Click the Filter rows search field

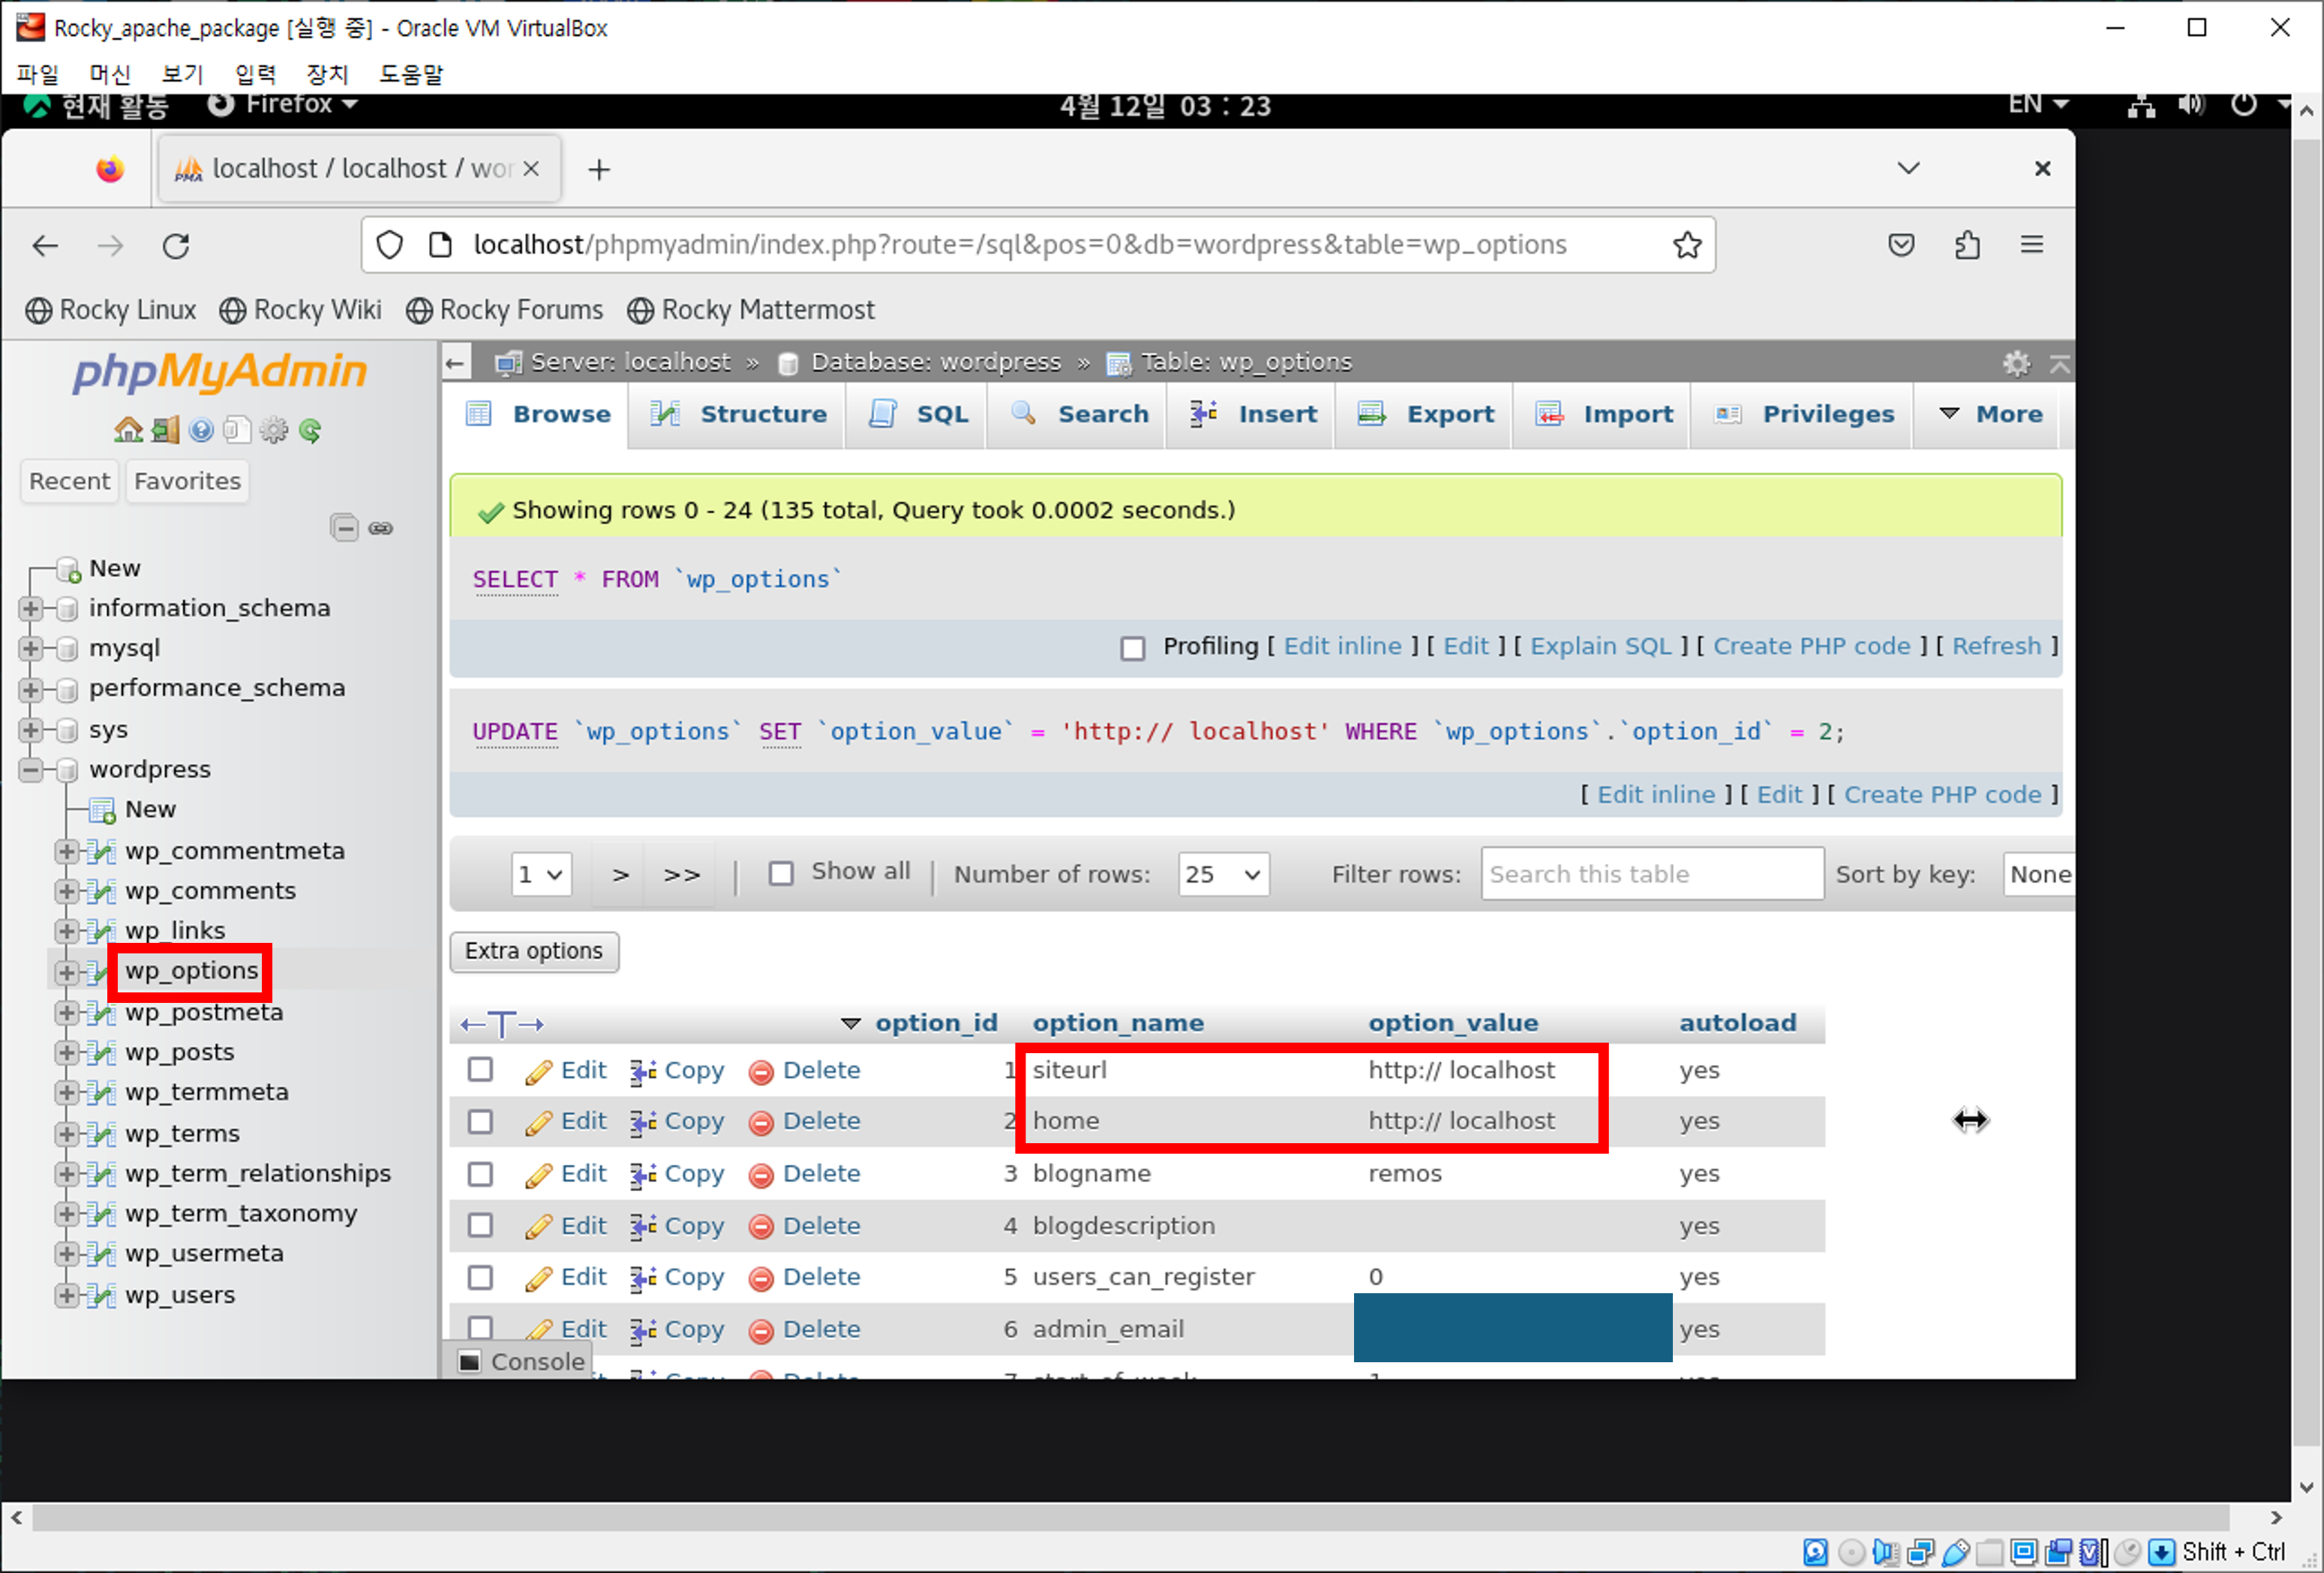click(1651, 873)
